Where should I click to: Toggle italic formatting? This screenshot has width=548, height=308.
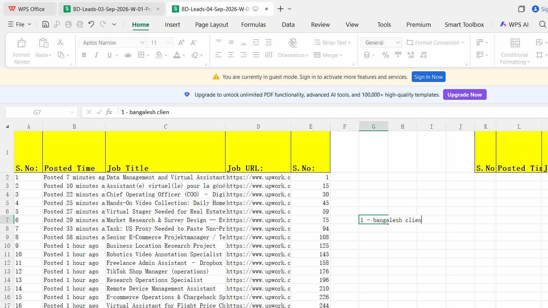[96, 55]
